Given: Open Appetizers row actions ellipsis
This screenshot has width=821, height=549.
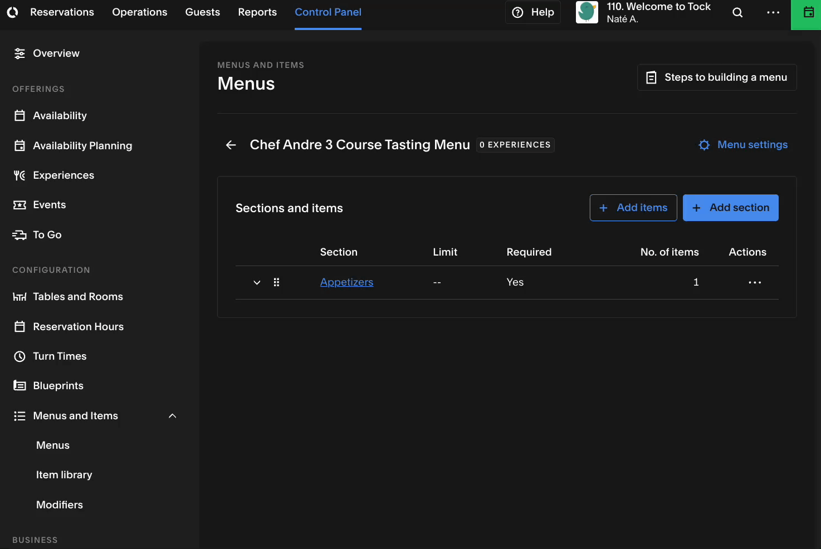Looking at the screenshot, I should coord(755,282).
